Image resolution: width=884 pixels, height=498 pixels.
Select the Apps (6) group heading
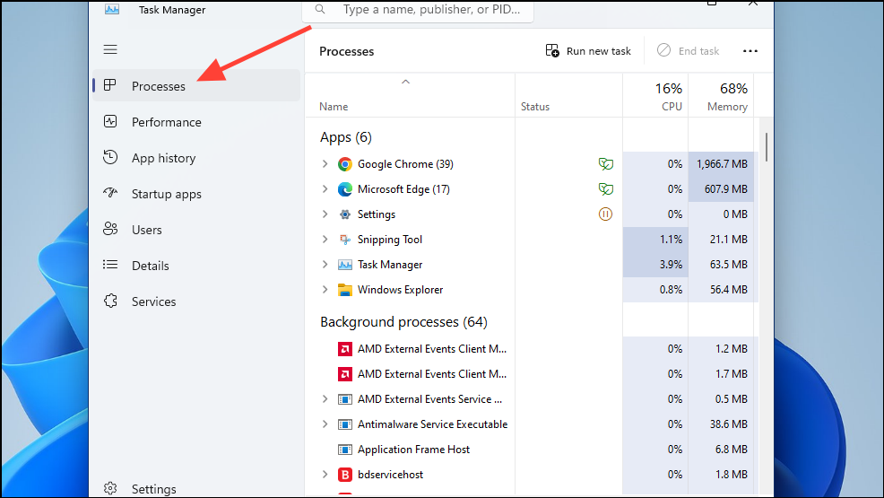click(345, 137)
